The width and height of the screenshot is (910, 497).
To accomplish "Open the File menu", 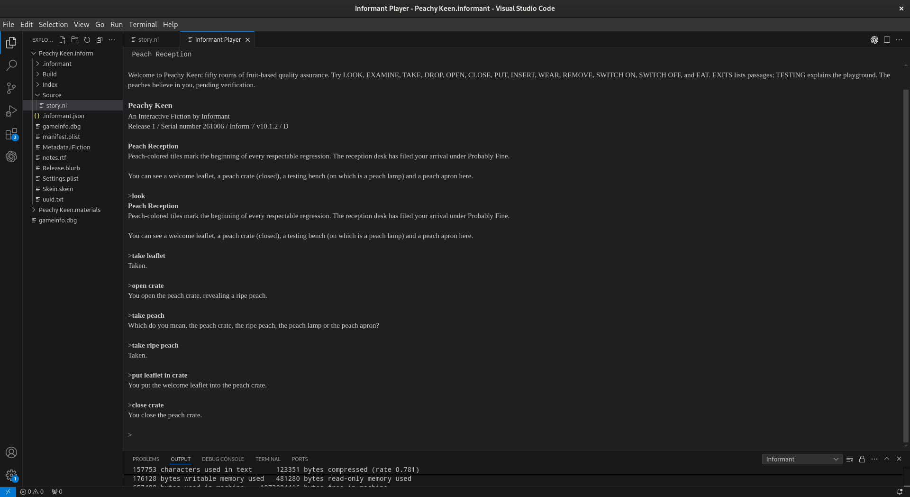I will [9, 25].
